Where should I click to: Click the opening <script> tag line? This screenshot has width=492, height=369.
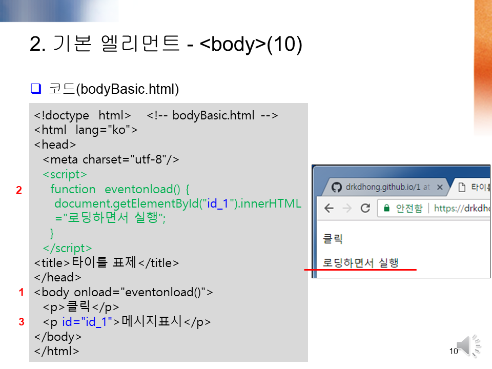click(x=65, y=174)
